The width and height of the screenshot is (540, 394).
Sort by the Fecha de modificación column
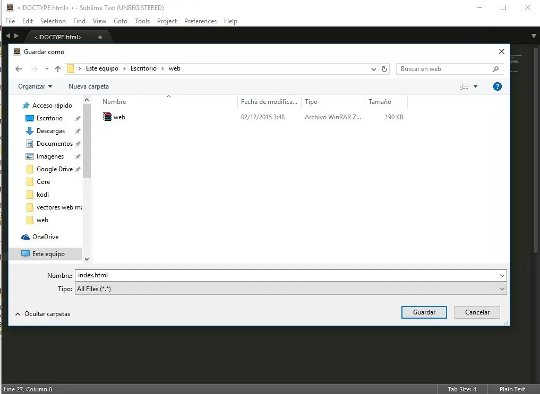269,102
